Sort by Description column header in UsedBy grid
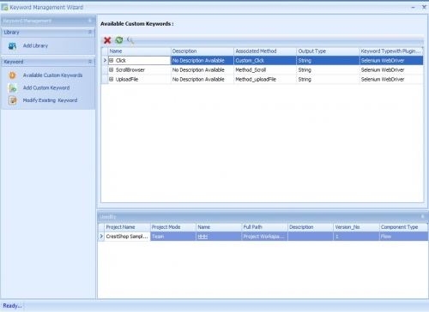 (x=311, y=227)
